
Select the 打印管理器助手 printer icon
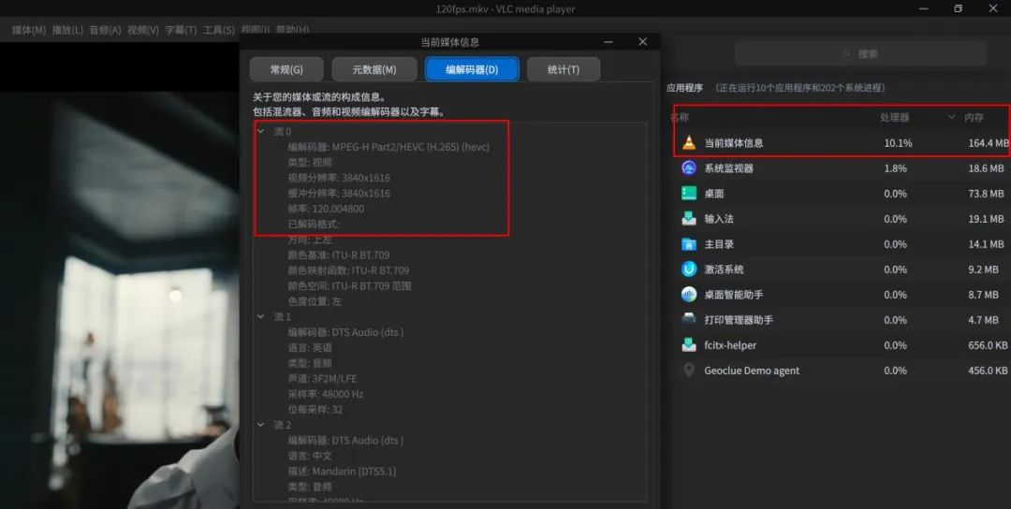click(689, 320)
